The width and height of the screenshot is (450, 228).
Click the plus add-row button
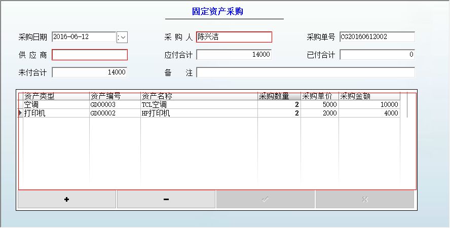67,199
